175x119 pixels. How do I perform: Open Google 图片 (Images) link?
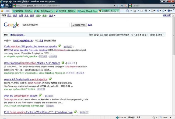click(x=9, y=16)
